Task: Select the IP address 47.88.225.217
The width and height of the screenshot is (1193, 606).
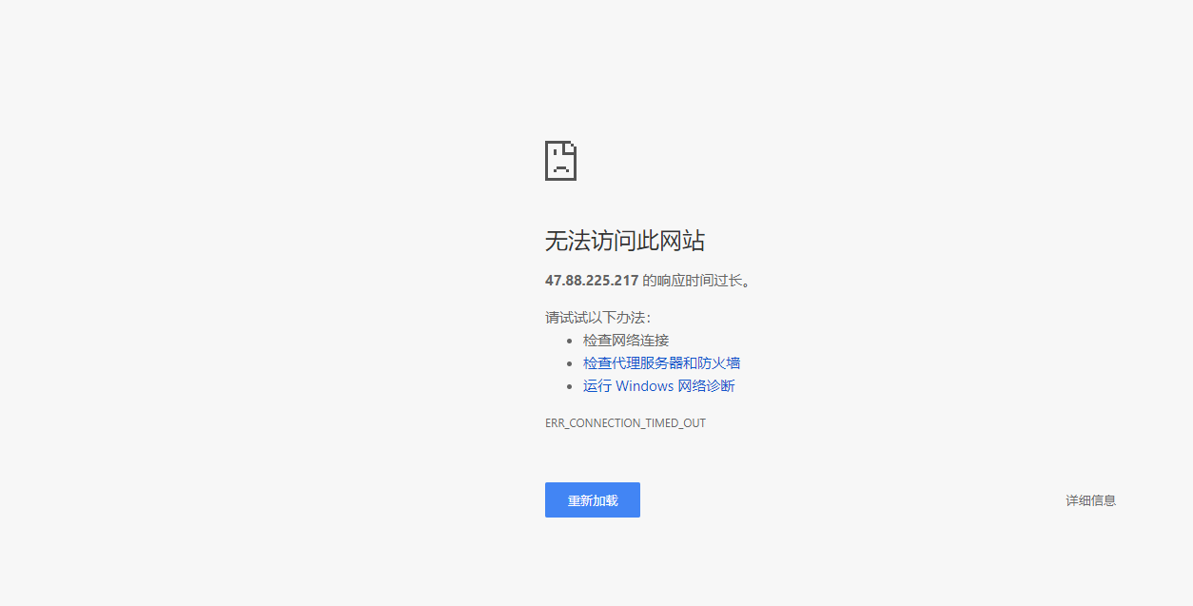Action: [x=592, y=281]
